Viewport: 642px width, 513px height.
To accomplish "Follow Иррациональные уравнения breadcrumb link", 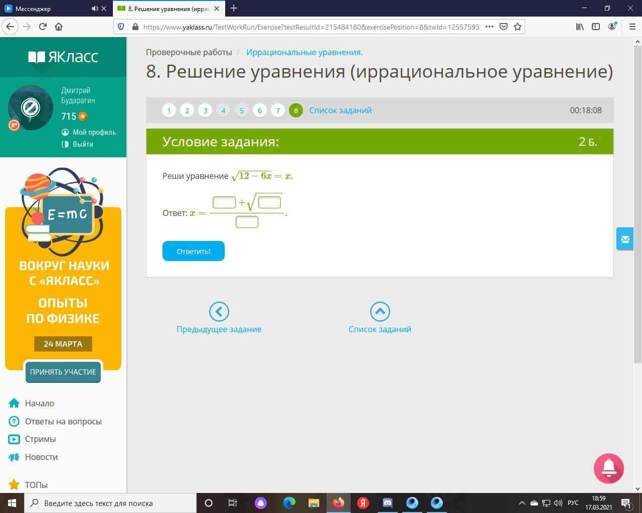I will pyautogui.click(x=304, y=52).
